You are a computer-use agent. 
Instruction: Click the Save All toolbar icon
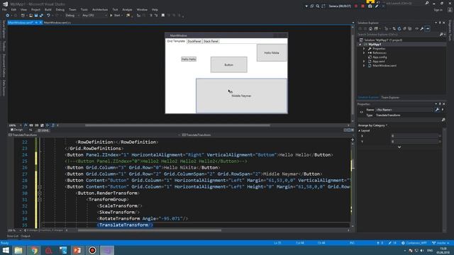(x=41, y=16)
